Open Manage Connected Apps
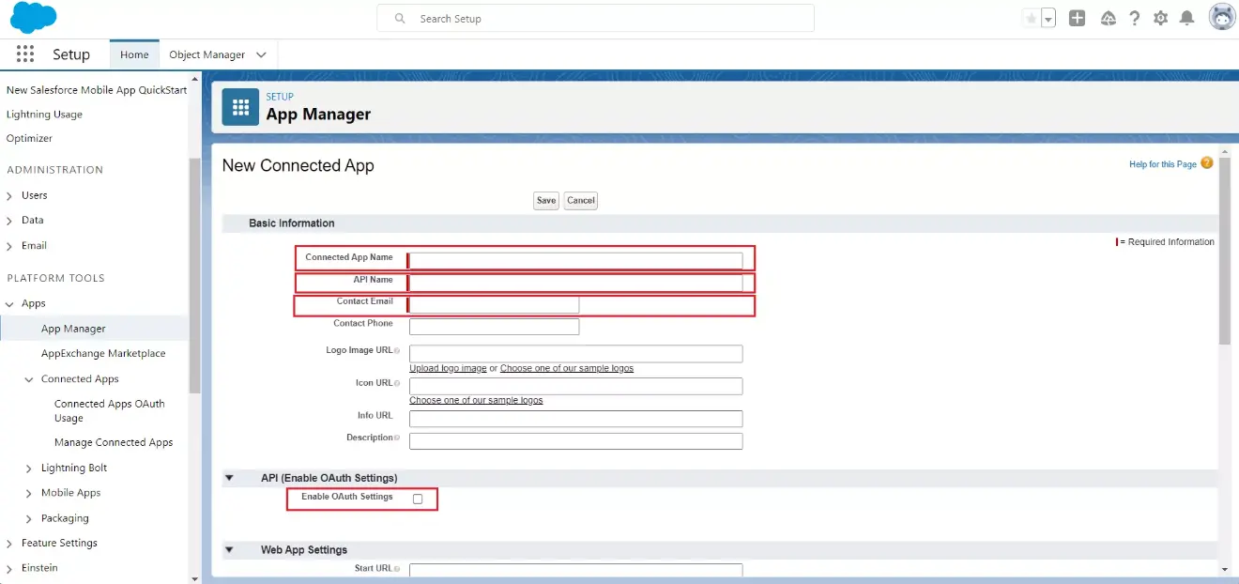The height and width of the screenshot is (584, 1239). click(x=114, y=442)
